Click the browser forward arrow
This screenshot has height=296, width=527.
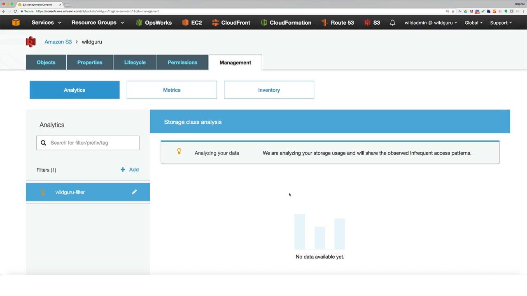click(9, 11)
